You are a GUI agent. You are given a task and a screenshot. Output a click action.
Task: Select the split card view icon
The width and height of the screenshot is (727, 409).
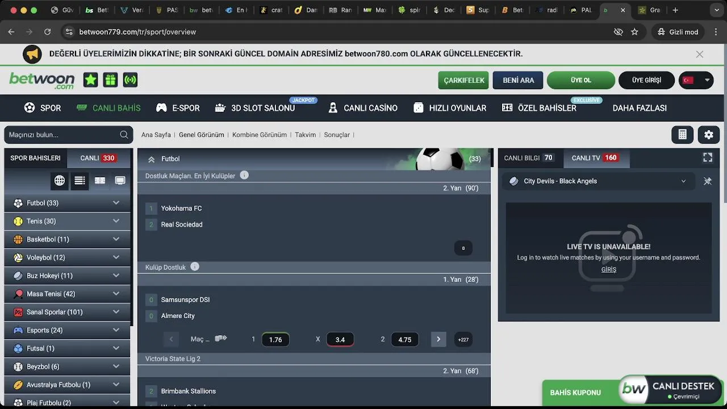point(100,181)
